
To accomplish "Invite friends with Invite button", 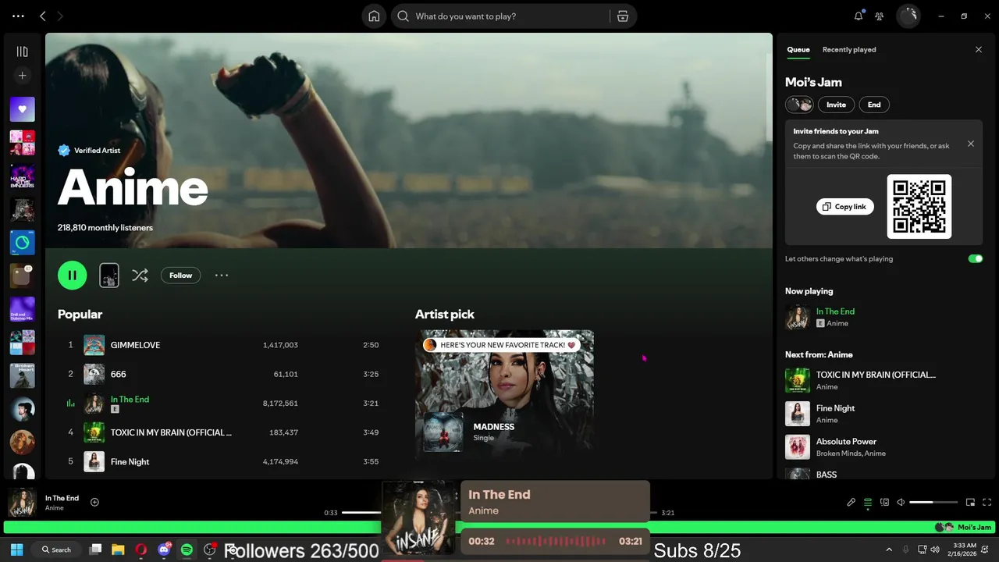I will click(836, 105).
